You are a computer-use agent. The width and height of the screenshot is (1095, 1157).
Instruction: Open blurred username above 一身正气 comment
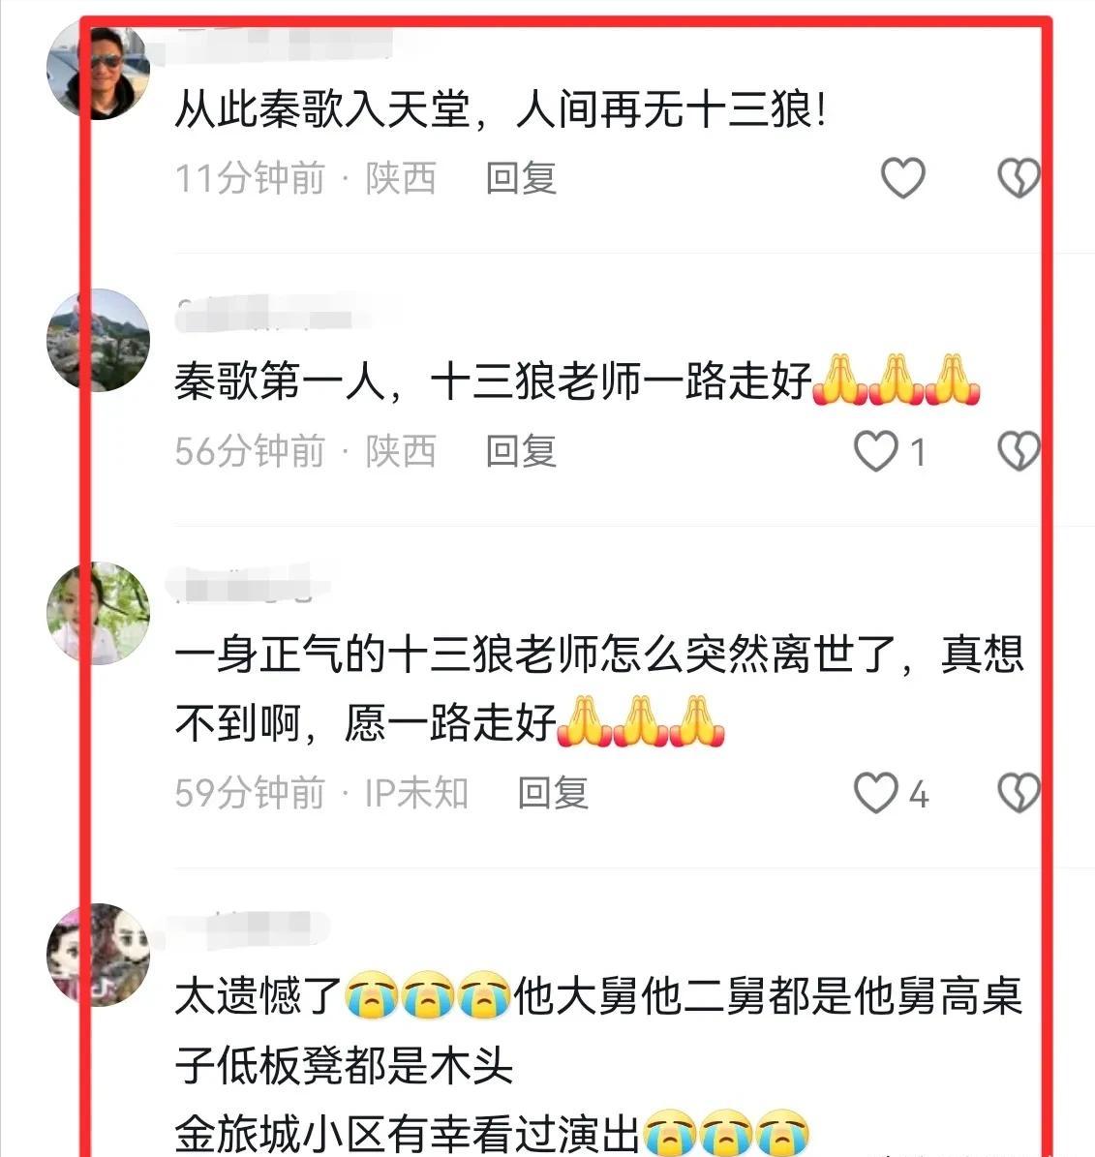coord(247,584)
